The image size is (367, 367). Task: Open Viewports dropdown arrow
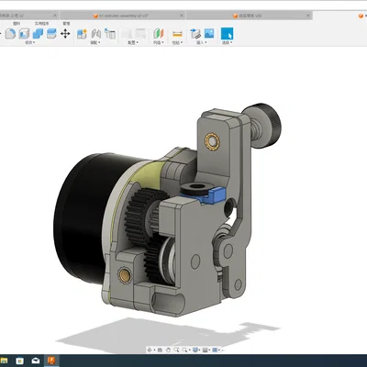tap(219, 350)
